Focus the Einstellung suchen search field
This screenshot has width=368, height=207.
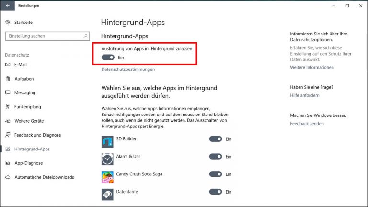point(43,36)
